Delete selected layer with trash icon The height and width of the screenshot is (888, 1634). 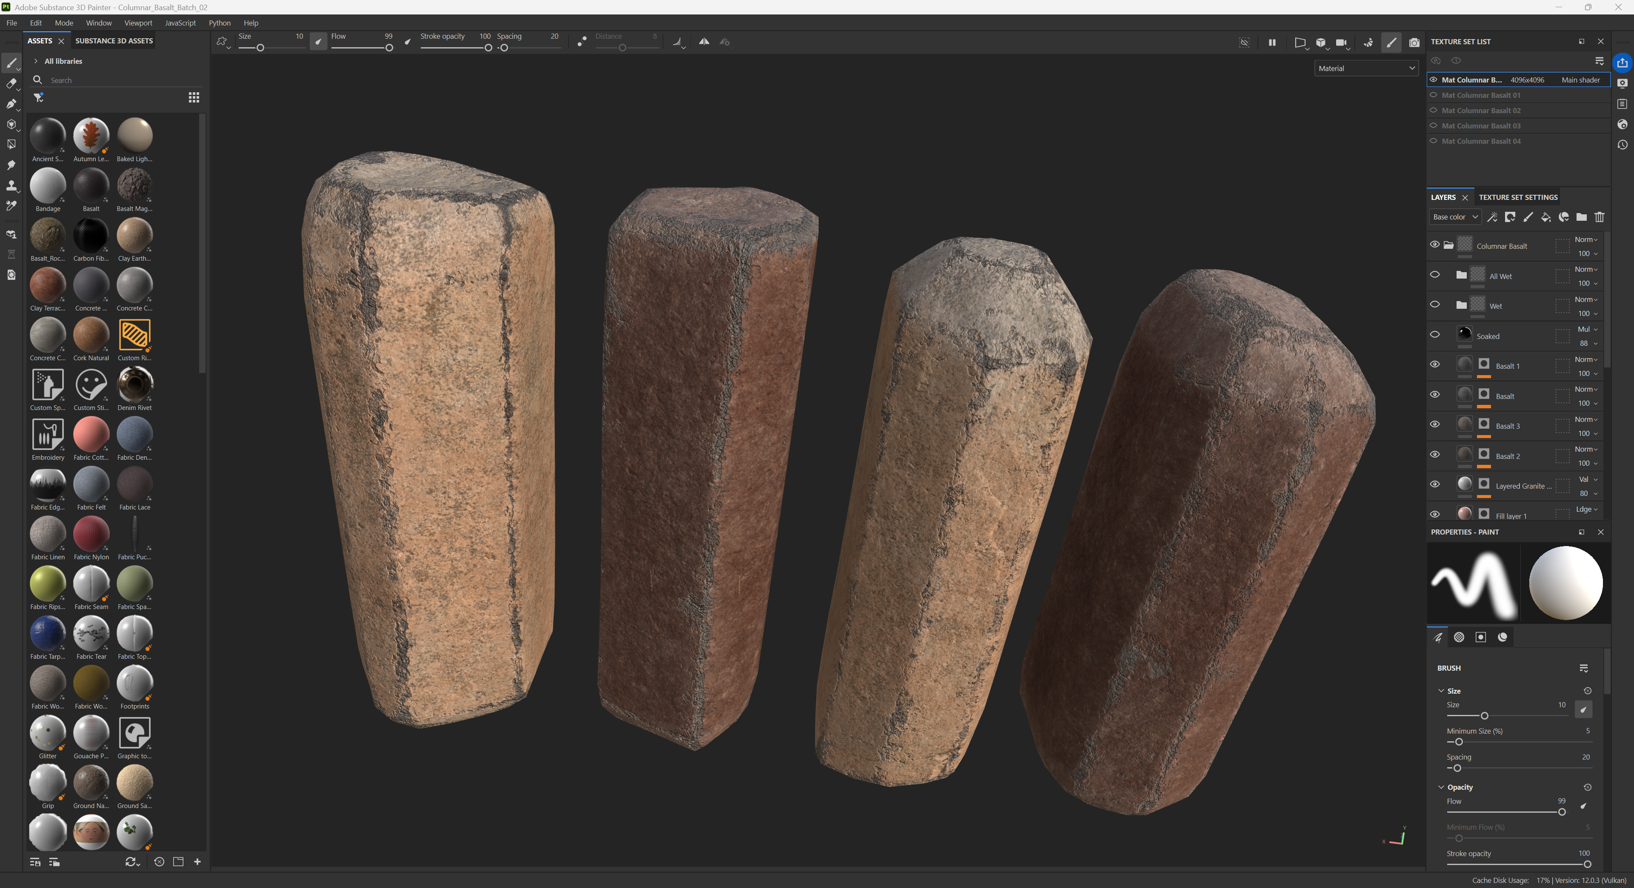1599,217
